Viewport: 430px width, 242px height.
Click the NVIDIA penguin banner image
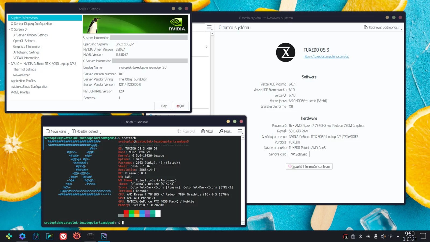click(135, 24)
